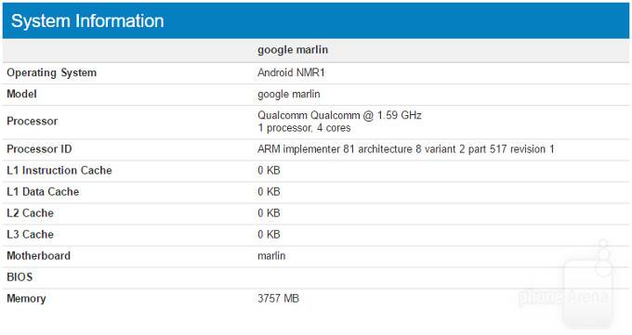The image size is (632, 335).
Task: Click the System Information header
Action: (x=87, y=21)
